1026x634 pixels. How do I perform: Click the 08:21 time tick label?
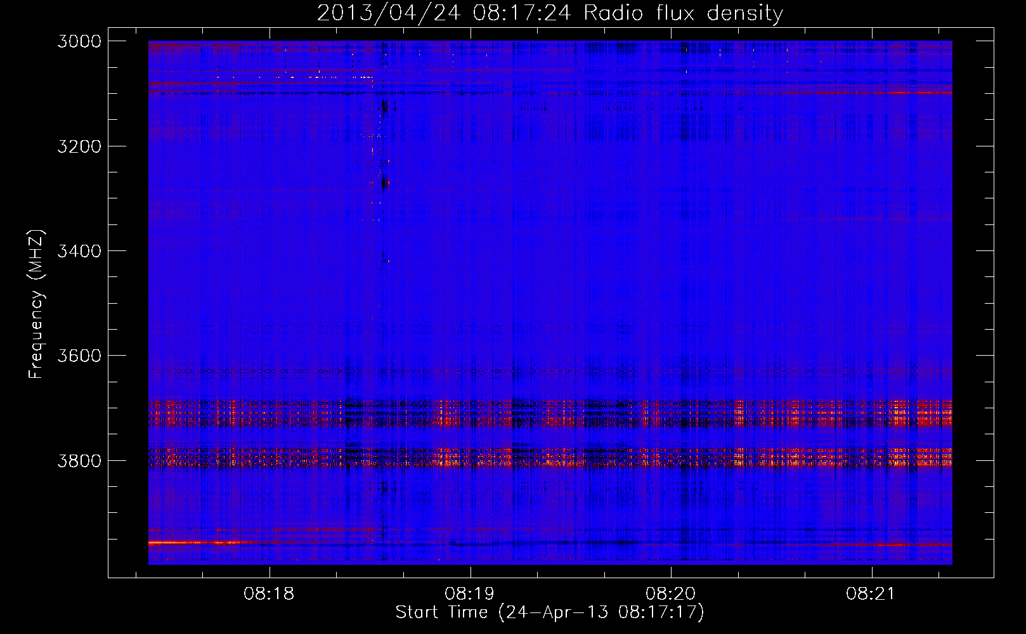871,593
